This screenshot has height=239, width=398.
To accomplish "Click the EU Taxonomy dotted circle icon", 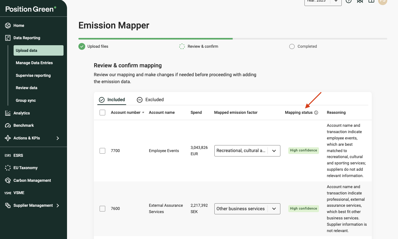I will tap(8, 168).
